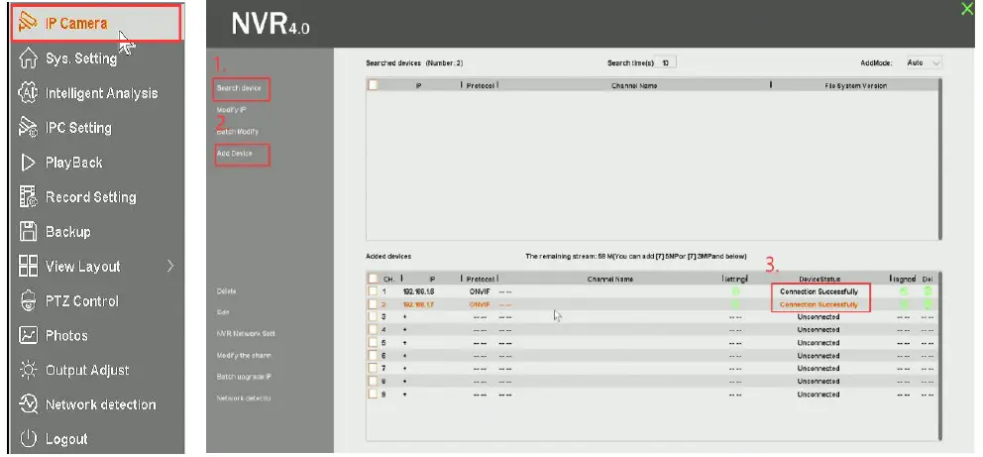Click the Output Adjust brightness icon
This screenshot has width=983, height=457.
(x=28, y=370)
